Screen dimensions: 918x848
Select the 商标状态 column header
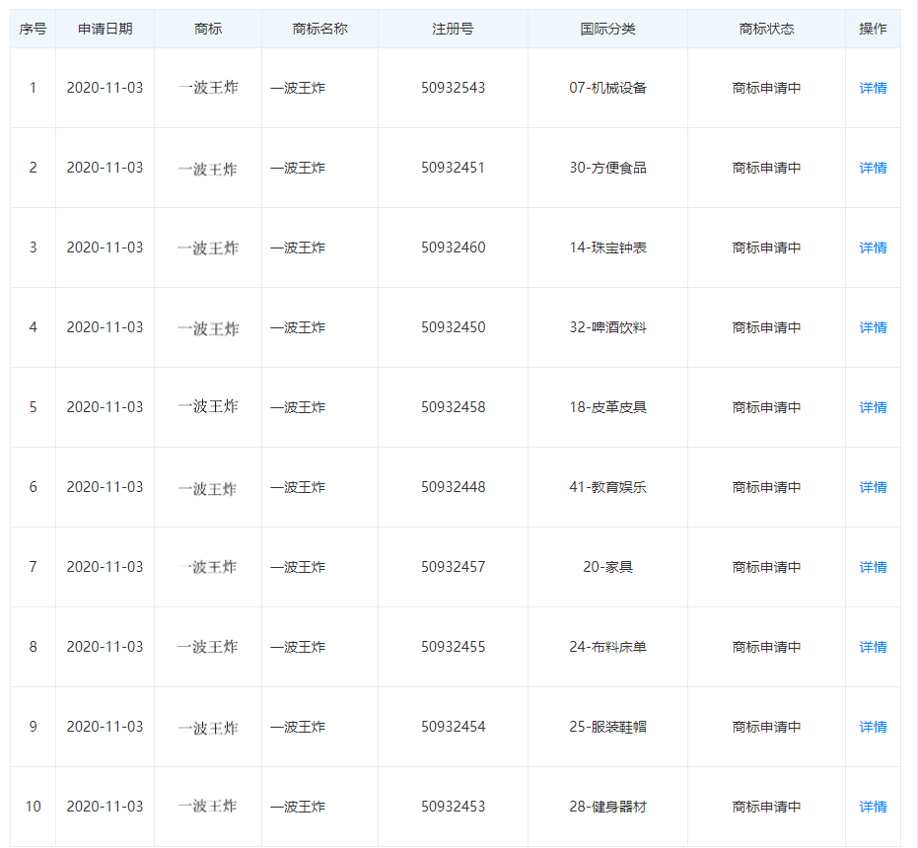(766, 29)
